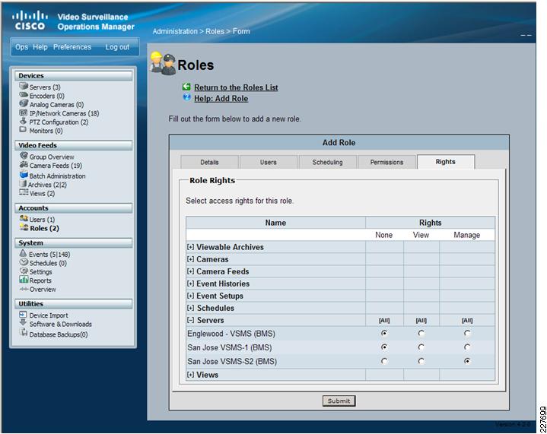Click the PTZ Configuration joystick icon
Image resolution: width=547 pixels, height=434 pixels.
23,121
